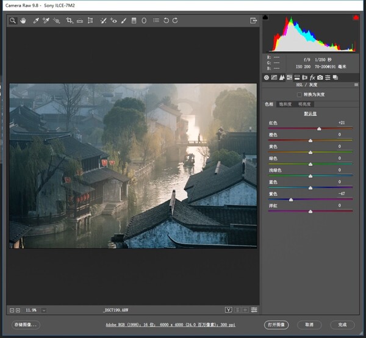Click the 紫色 value field -47
Image resolution: width=366 pixels, height=338 pixels.
click(342, 193)
